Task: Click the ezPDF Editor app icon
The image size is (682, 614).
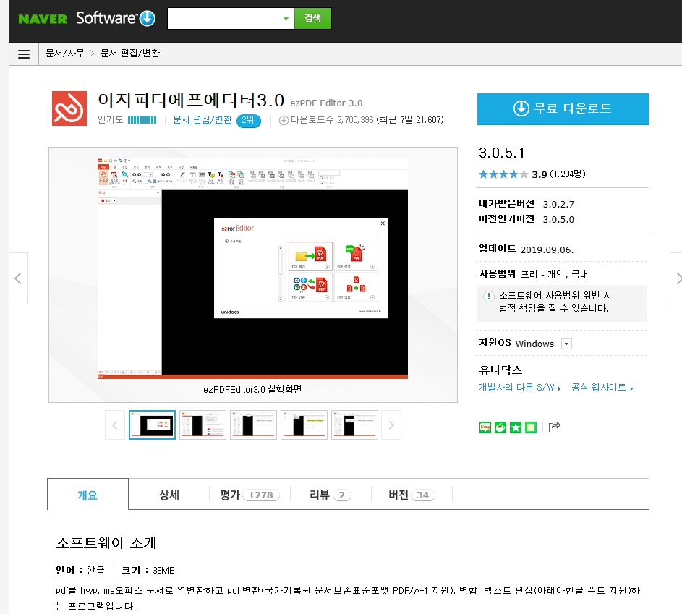Action: click(69, 108)
